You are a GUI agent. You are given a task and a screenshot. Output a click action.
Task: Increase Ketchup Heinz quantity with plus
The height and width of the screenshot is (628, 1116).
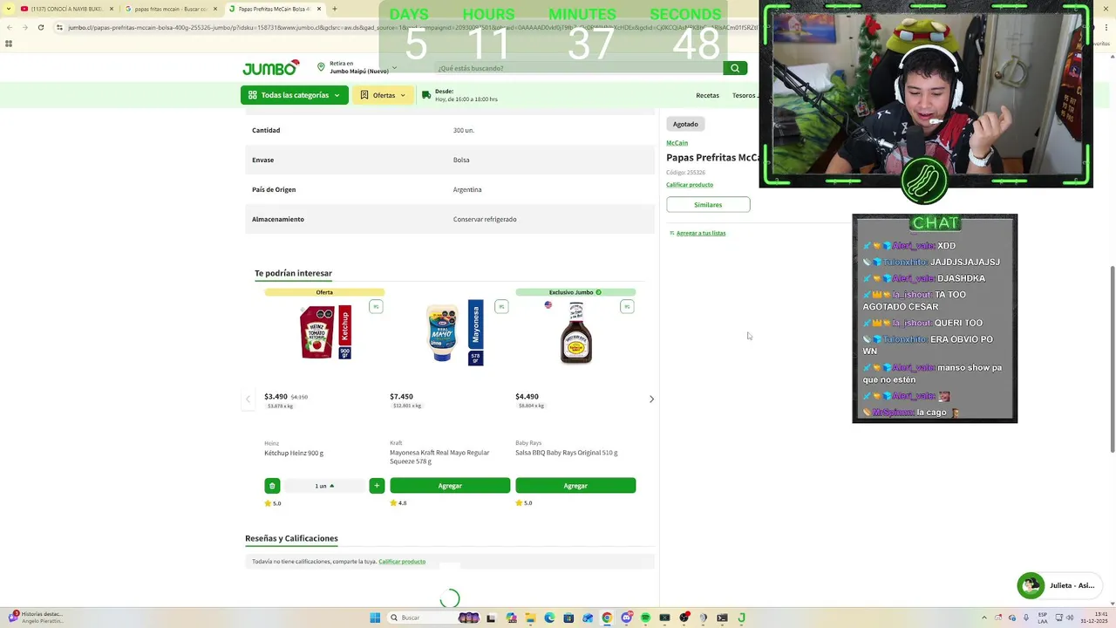[377, 486]
